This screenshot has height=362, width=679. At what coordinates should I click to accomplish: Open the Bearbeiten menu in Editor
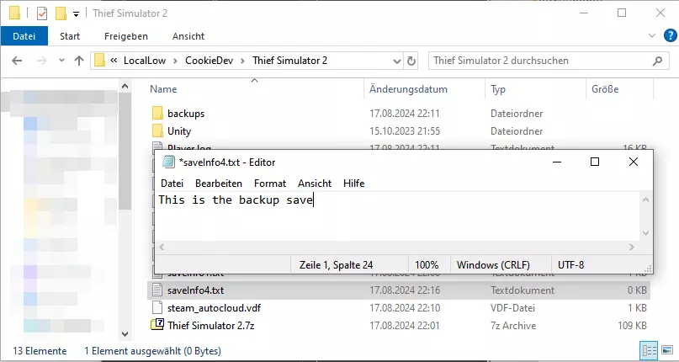click(x=218, y=183)
